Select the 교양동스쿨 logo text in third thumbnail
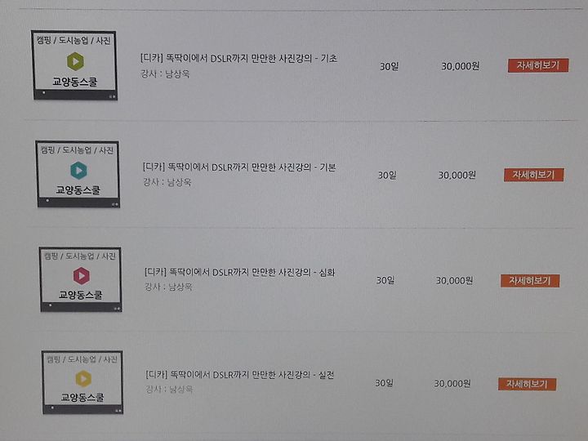Screen dimensions: 588x441 coord(81,295)
